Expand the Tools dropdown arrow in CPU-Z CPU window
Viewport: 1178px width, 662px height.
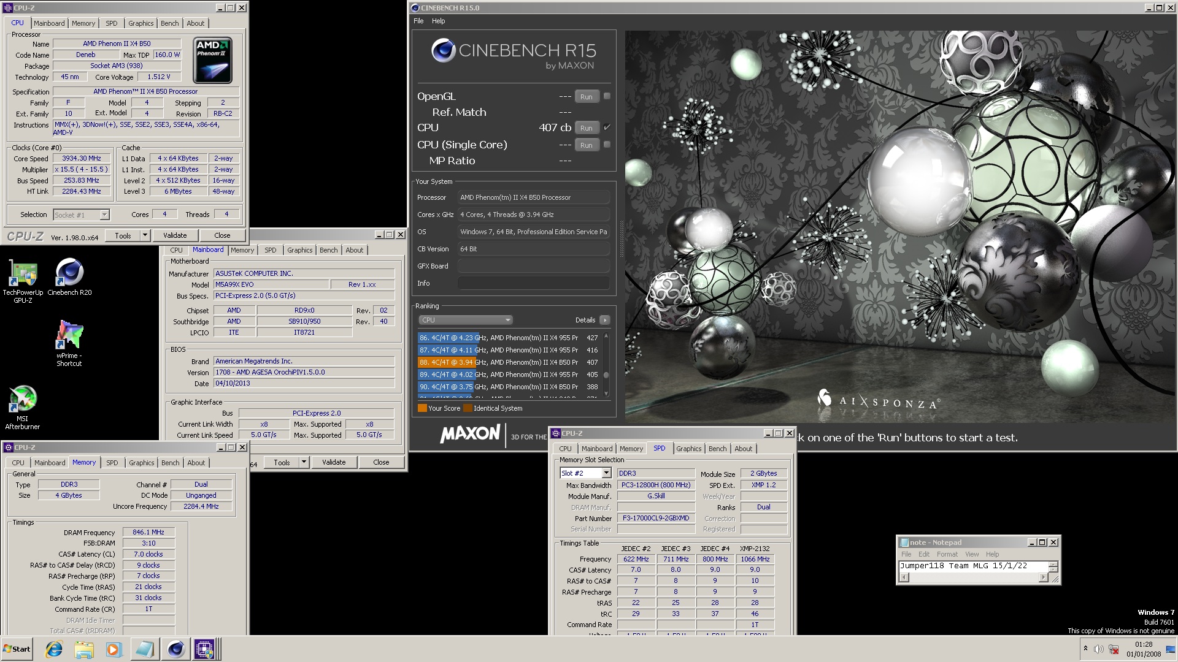coord(145,235)
